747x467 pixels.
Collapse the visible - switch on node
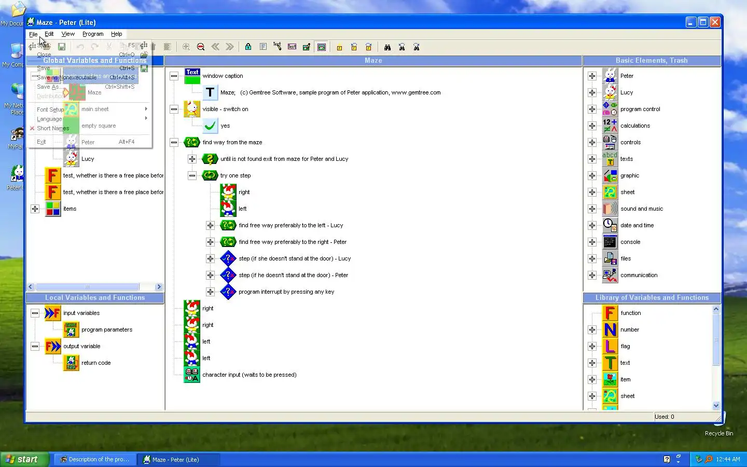174,109
